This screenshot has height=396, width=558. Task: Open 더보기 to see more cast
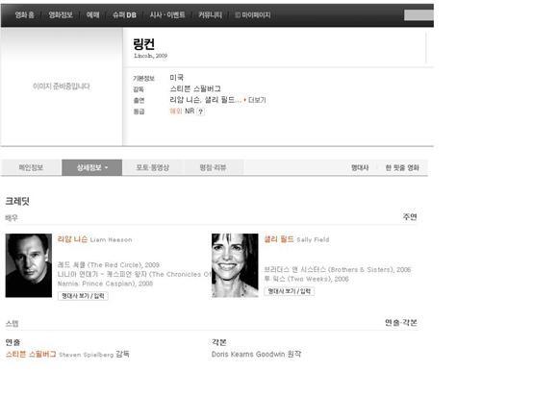pyautogui.click(x=255, y=100)
